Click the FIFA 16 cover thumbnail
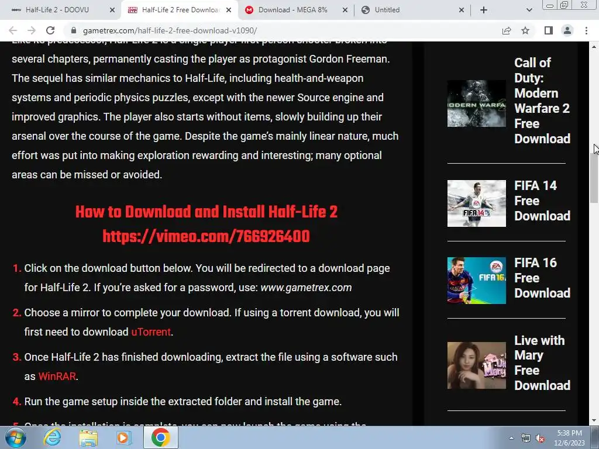The image size is (599, 449). (477, 281)
